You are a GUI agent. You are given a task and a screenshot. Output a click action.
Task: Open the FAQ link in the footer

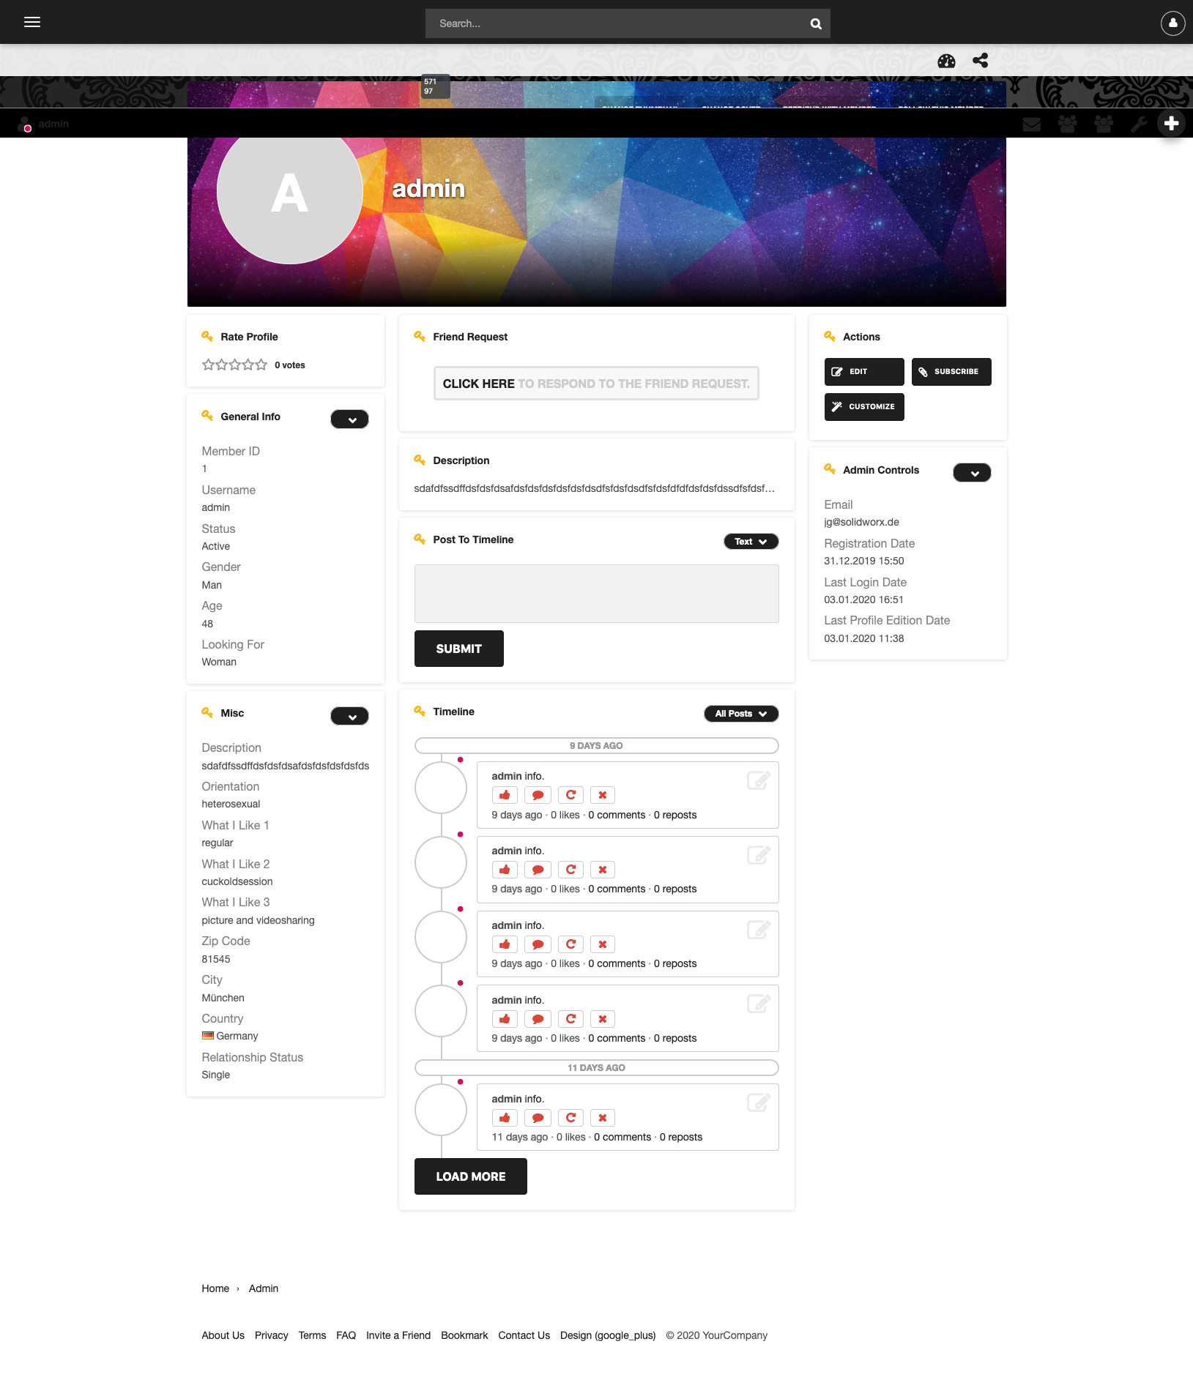[x=346, y=1335]
